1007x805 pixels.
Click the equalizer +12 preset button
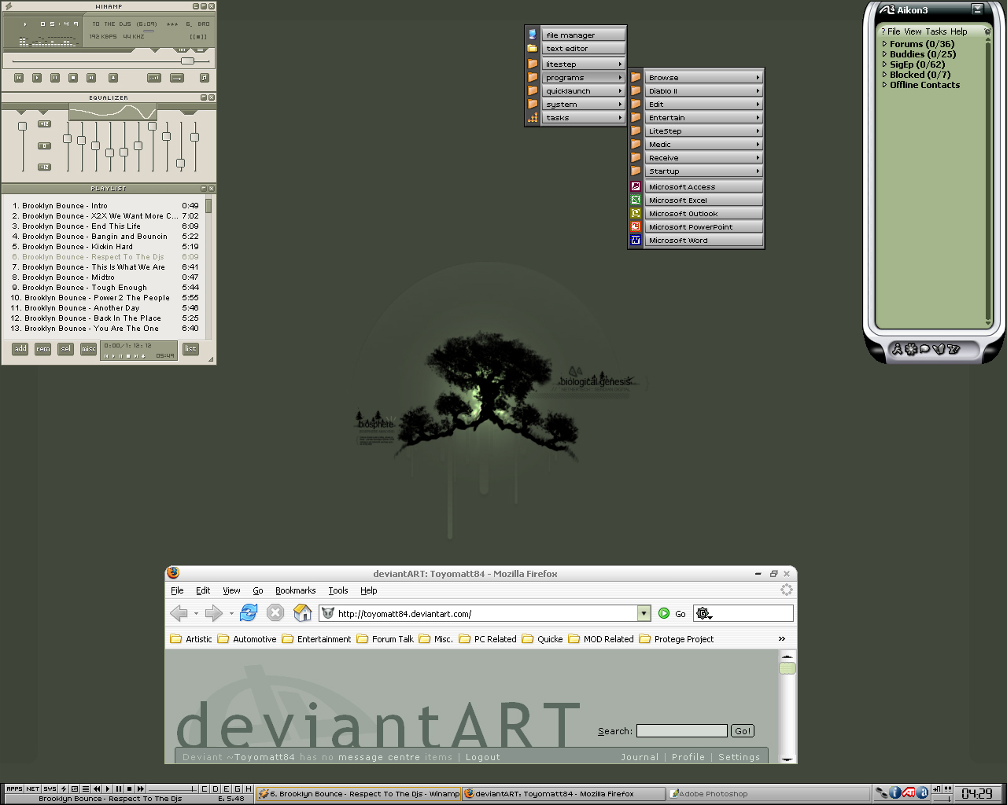(44, 123)
